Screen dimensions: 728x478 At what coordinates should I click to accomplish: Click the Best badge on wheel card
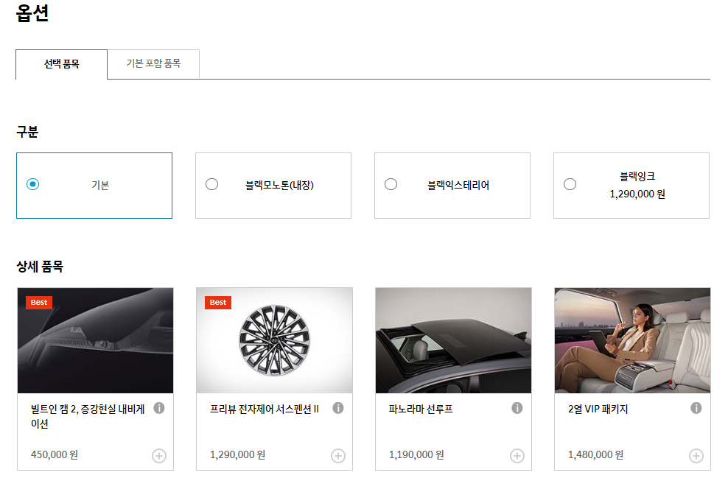218,303
